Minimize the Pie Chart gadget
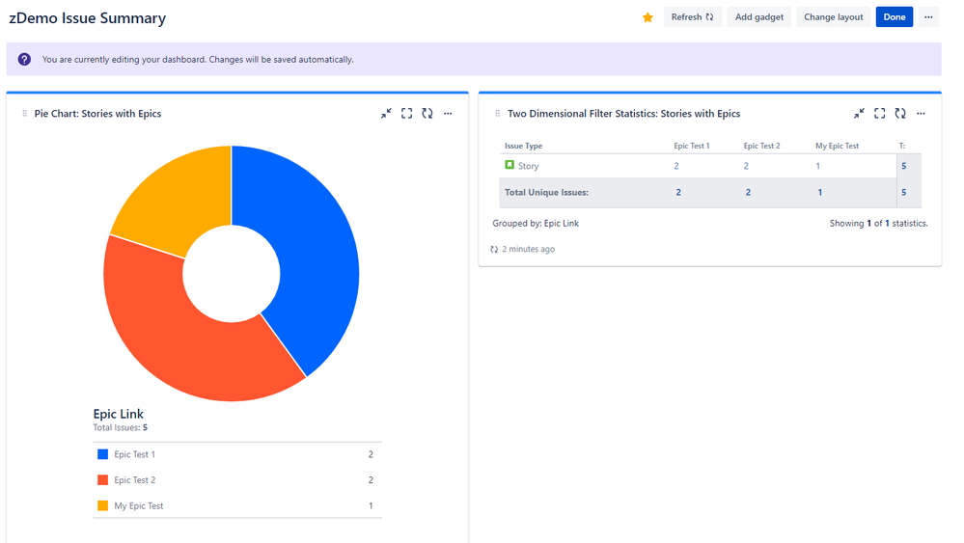Viewport: 964px width, 543px height. [386, 114]
